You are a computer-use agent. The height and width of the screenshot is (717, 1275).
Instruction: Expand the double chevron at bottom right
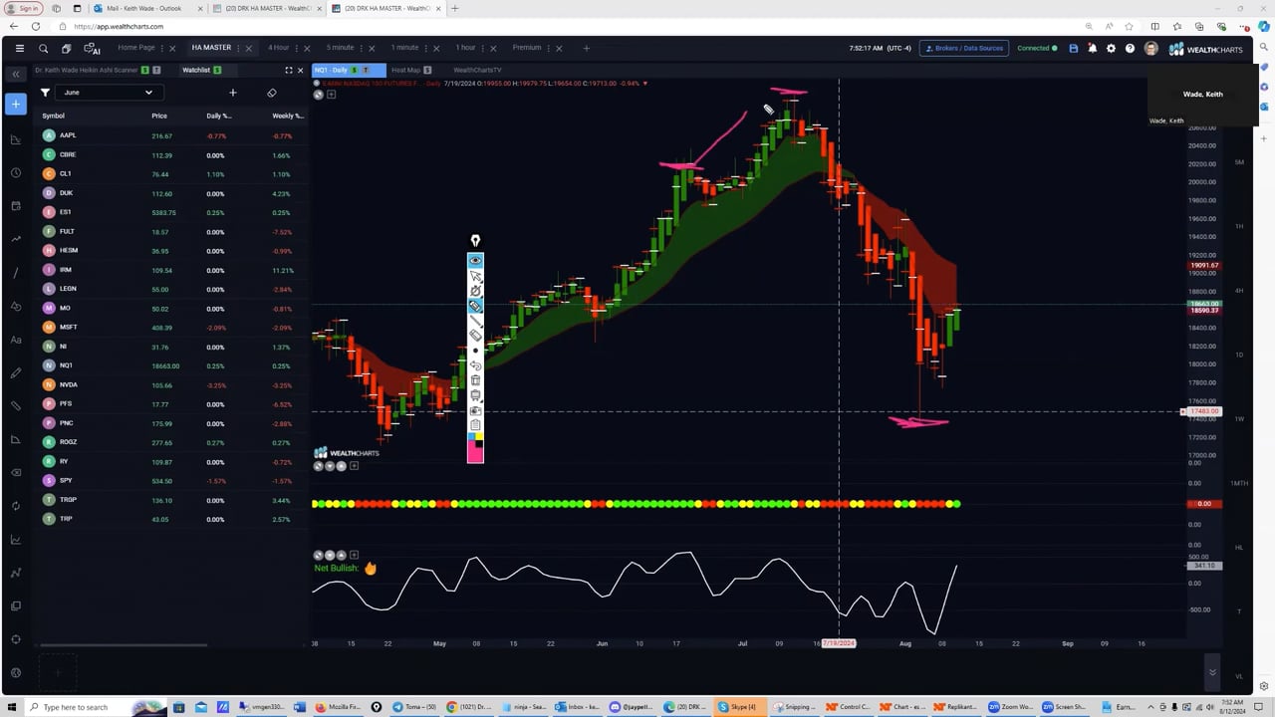1212,672
